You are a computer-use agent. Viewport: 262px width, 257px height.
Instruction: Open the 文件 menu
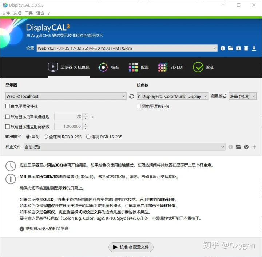click(x=6, y=13)
